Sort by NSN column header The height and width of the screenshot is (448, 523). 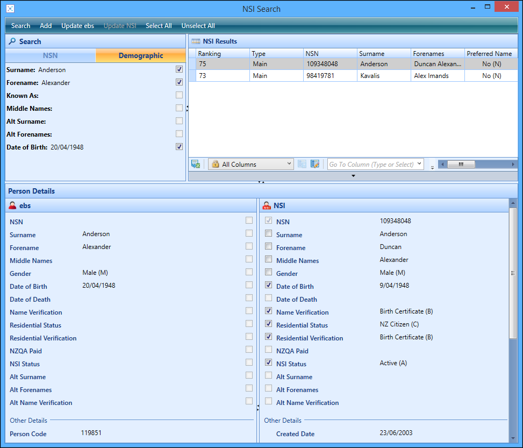click(330, 53)
